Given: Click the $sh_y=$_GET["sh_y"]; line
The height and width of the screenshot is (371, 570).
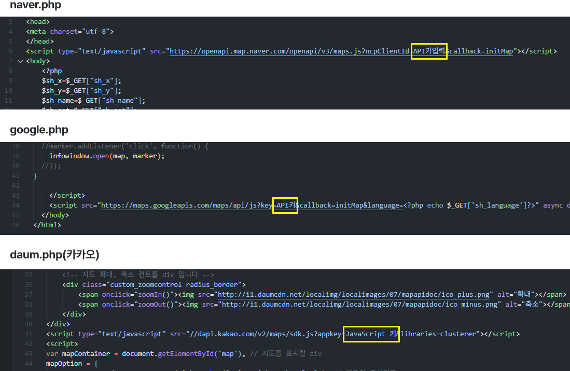Looking at the screenshot, I should click(x=81, y=91).
